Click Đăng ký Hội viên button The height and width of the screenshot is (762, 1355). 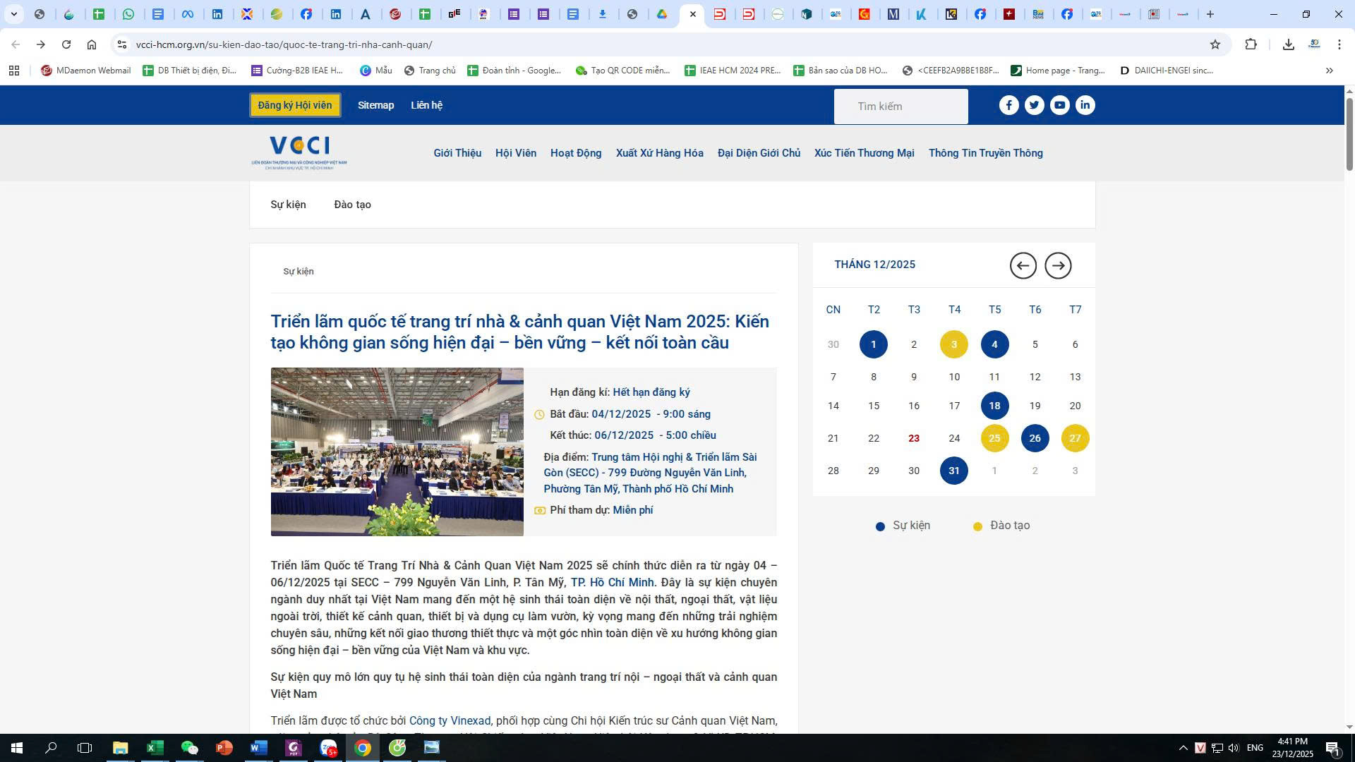(x=295, y=105)
